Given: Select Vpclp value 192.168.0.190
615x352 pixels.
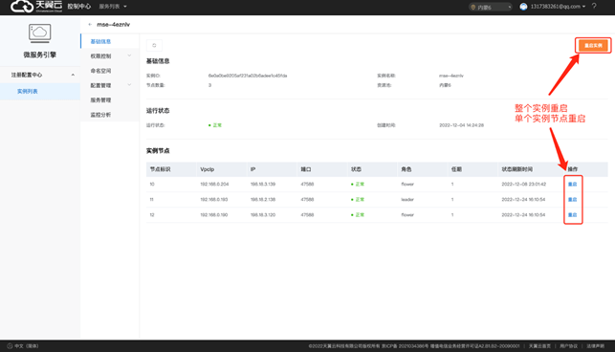Looking at the screenshot, I should (x=214, y=214).
